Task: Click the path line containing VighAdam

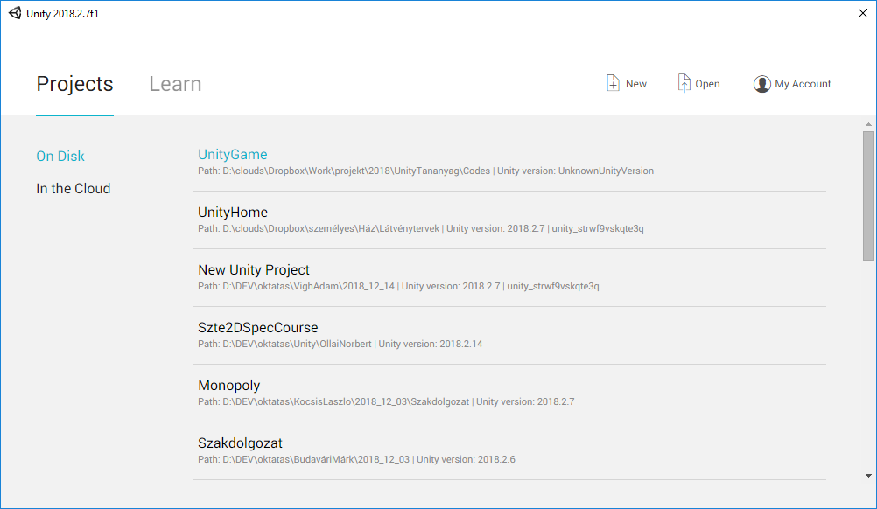Action: [x=398, y=286]
